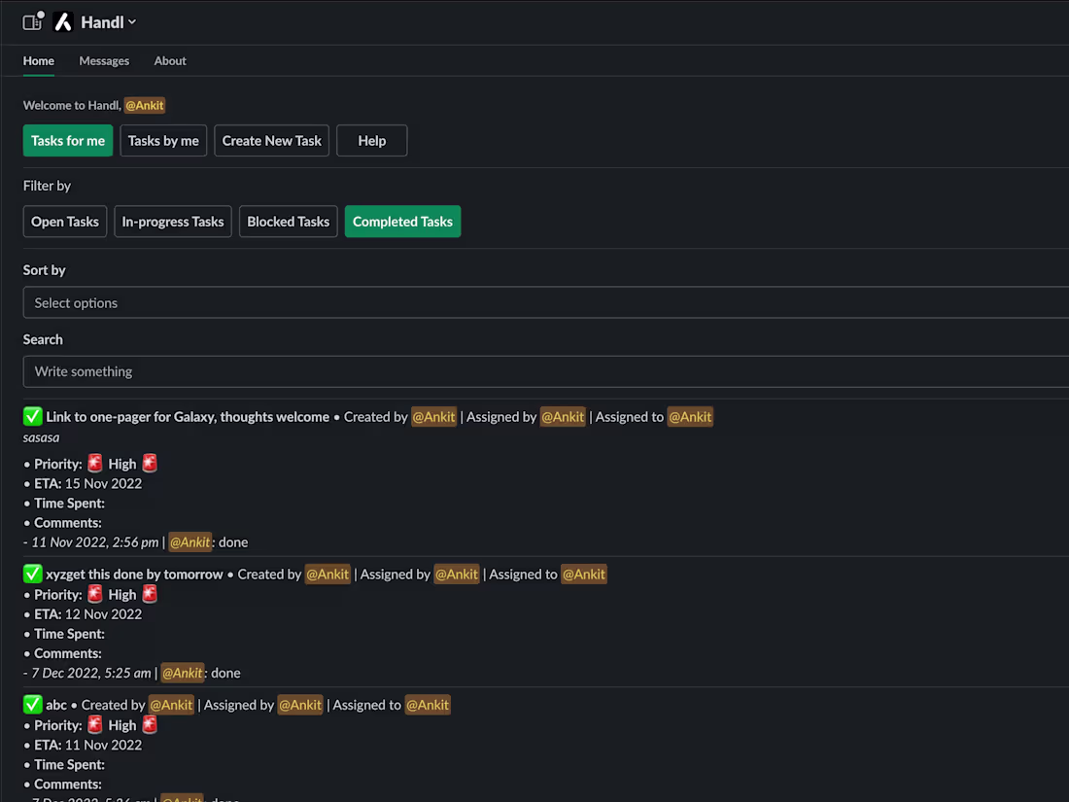
Task: Click the green checkmark on the Galaxy one-pager task
Action: pos(32,416)
